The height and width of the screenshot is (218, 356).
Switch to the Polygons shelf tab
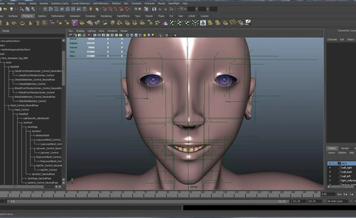click(x=27, y=16)
